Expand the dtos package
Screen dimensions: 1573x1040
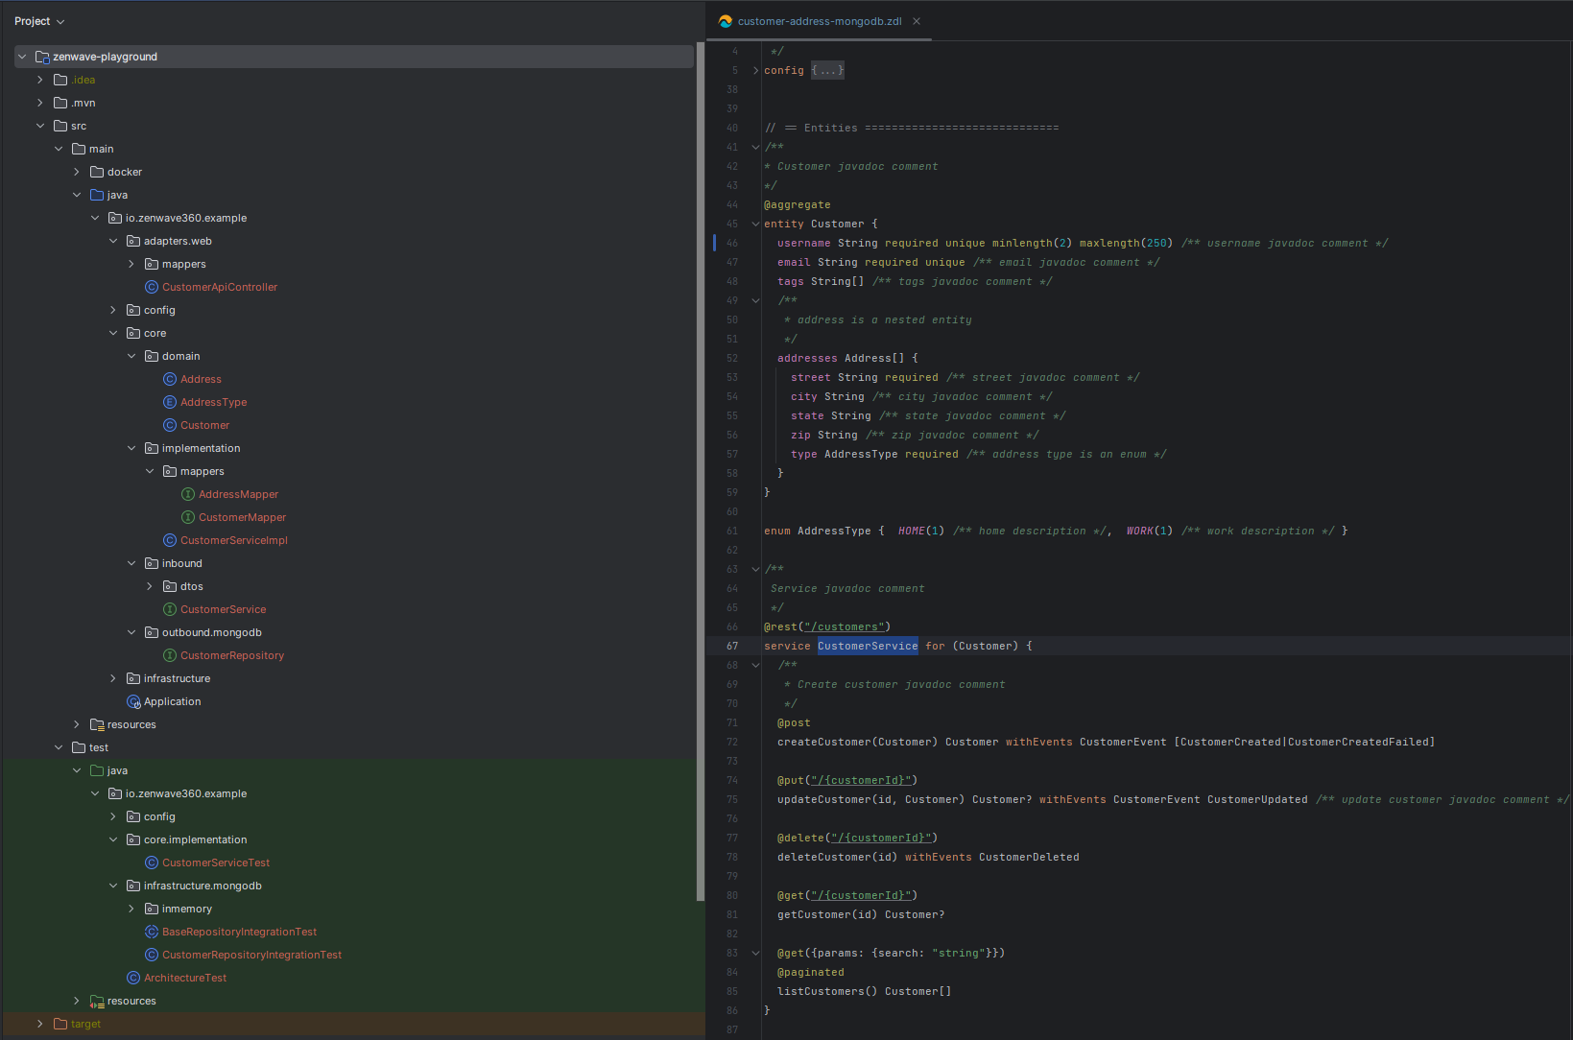[x=150, y=586]
